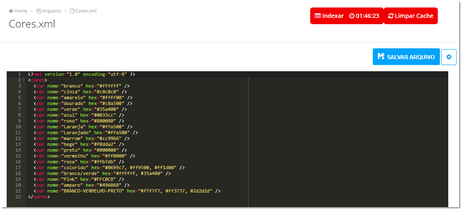Click the line with nome="cinza"

click(80, 92)
